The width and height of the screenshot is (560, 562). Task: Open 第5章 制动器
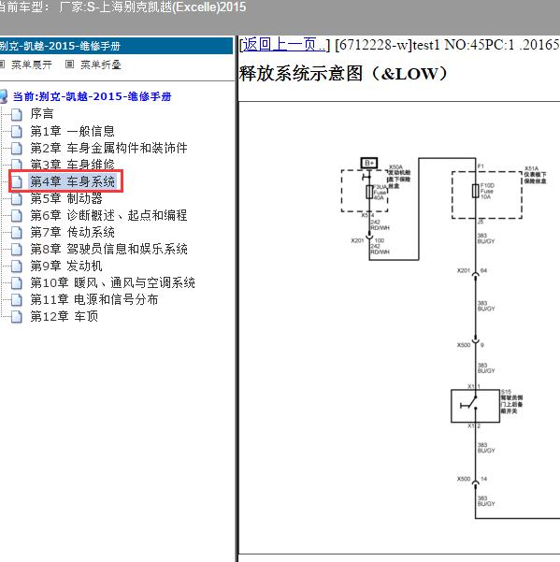tap(66, 198)
